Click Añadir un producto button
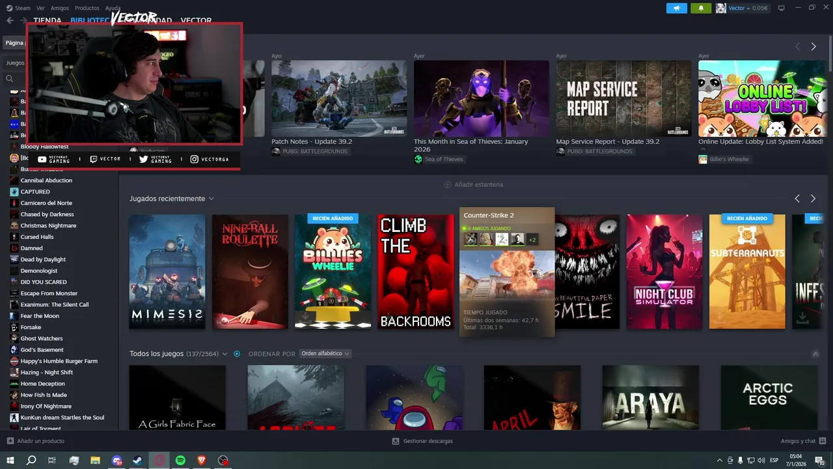 pyautogui.click(x=35, y=441)
